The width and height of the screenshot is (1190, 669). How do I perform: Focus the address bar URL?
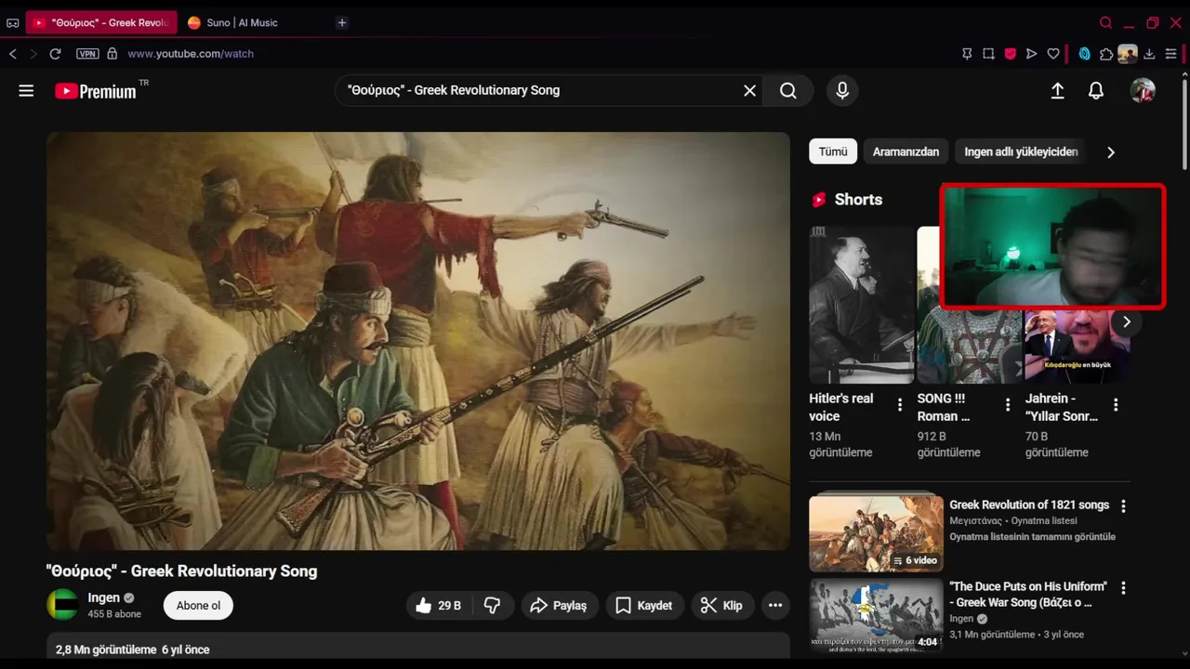click(x=191, y=54)
